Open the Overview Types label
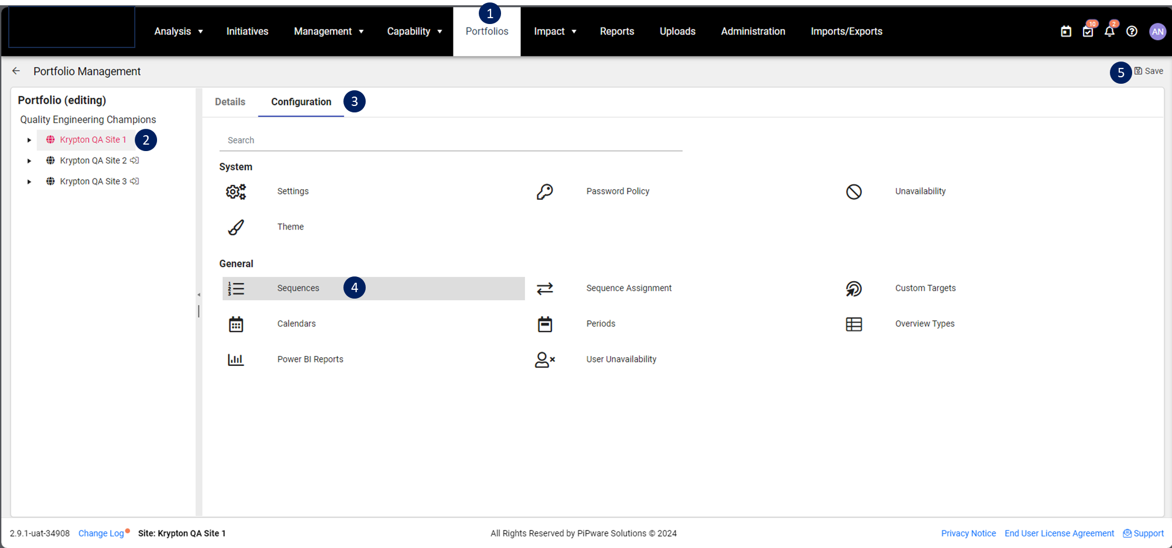Screen dimensions: 1172x548 pos(925,324)
